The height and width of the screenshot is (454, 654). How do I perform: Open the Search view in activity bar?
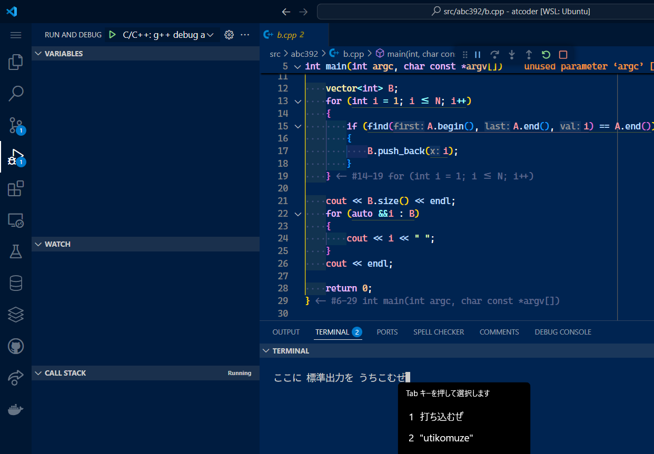(x=16, y=94)
